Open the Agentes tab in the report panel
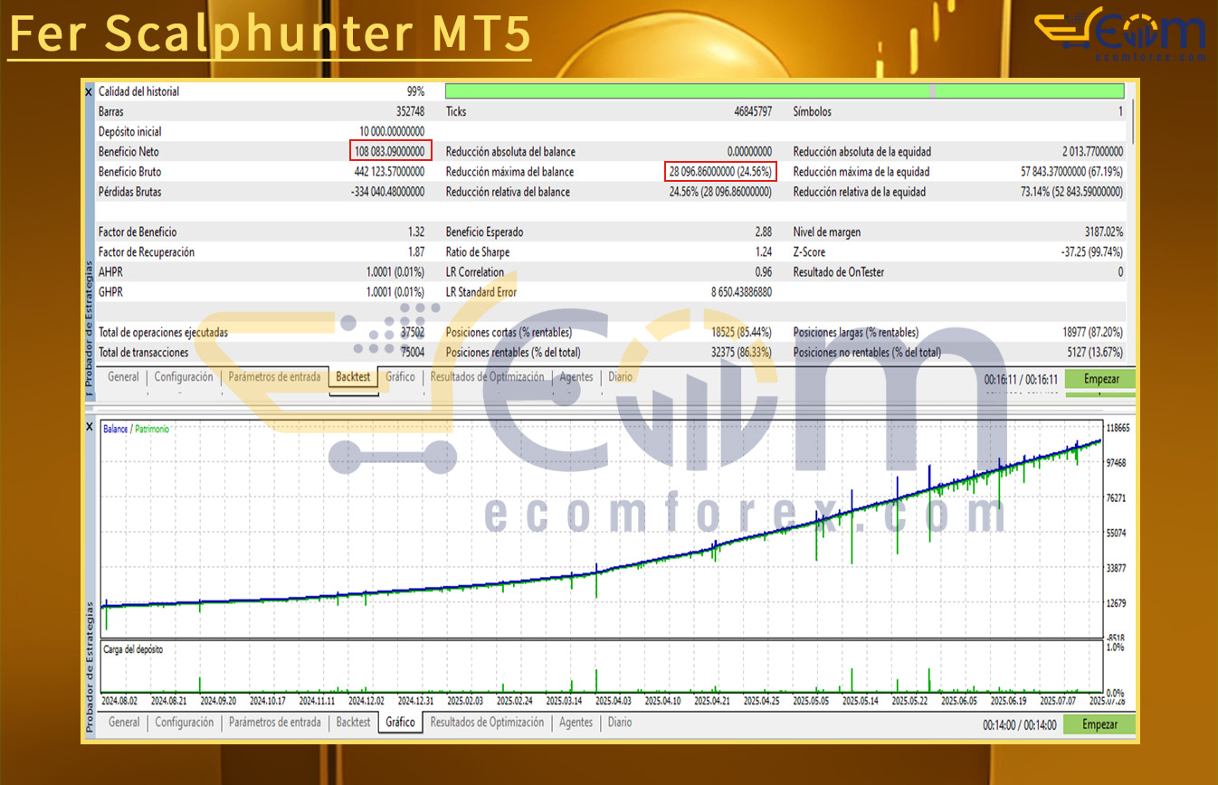 [x=576, y=377]
